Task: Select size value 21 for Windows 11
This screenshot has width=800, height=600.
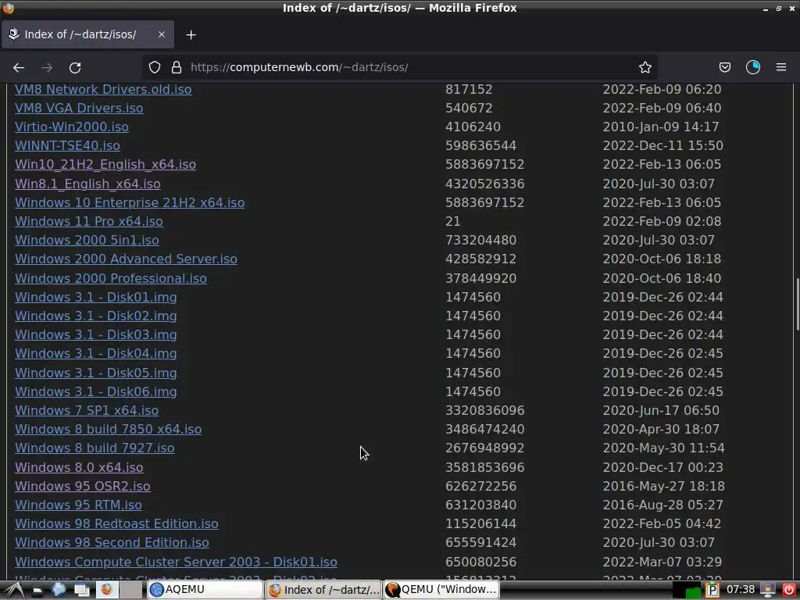Action: [452, 221]
